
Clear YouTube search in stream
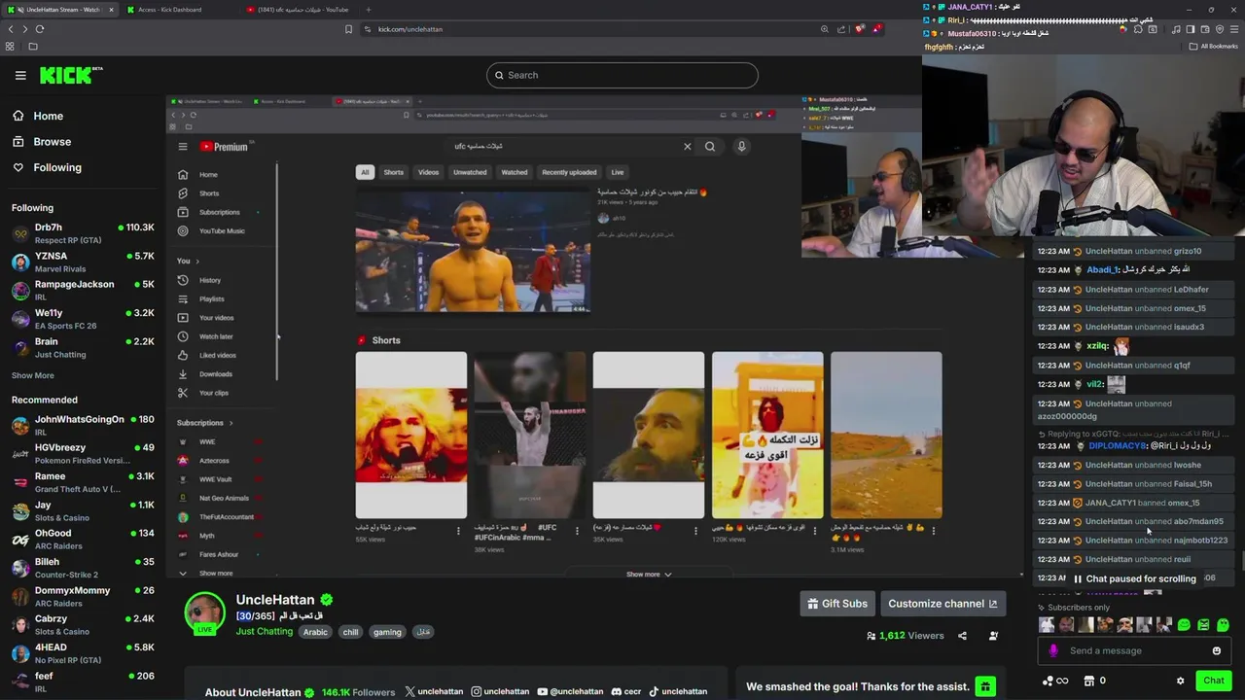pyautogui.click(x=687, y=147)
